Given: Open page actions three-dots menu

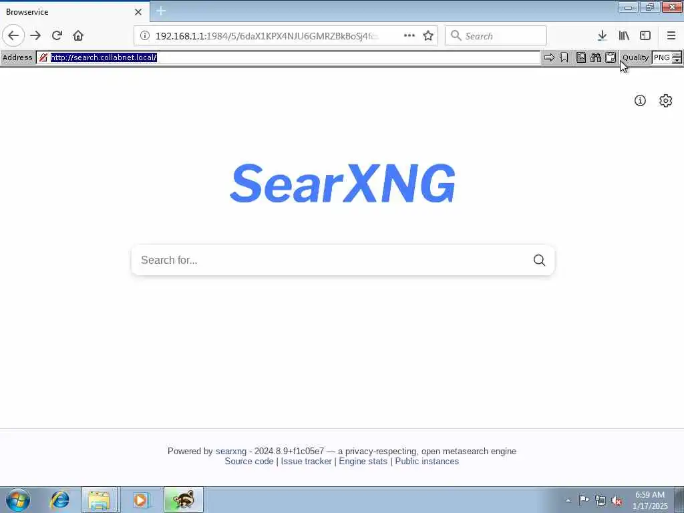Looking at the screenshot, I should tap(409, 36).
